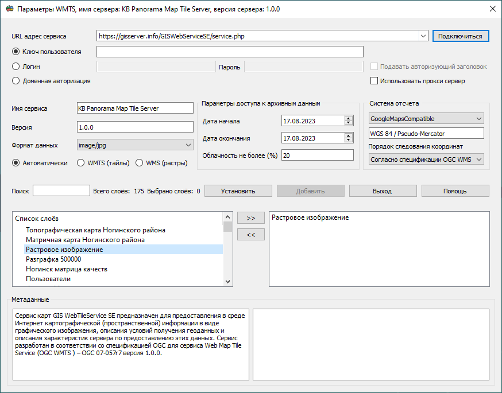
Task: Enable Использовать прокси сервер
Action: (x=374, y=81)
